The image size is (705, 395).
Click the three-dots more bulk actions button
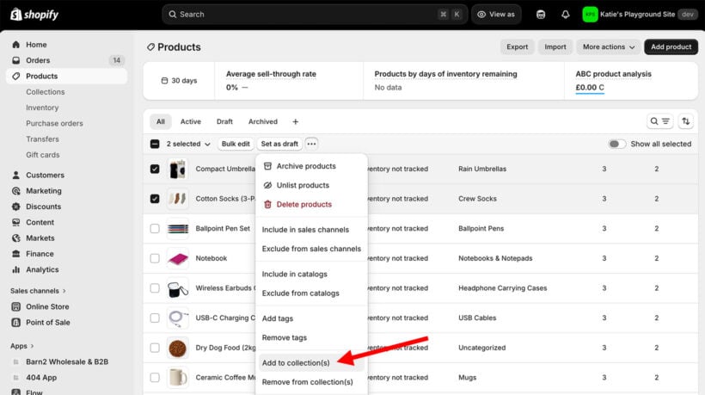[x=311, y=144]
